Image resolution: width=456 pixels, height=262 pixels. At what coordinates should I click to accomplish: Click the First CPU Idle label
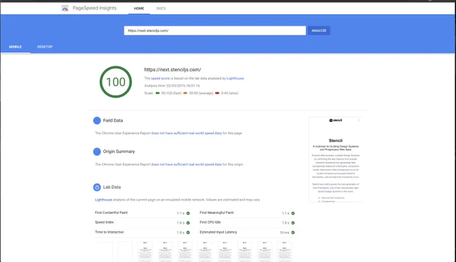[x=211, y=222]
